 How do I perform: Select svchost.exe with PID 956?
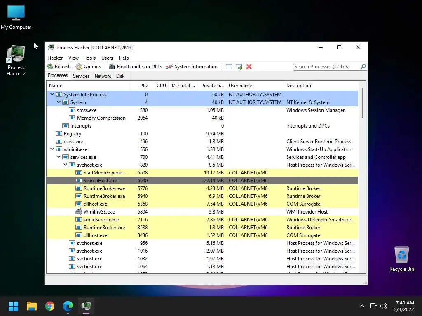pos(202,243)
